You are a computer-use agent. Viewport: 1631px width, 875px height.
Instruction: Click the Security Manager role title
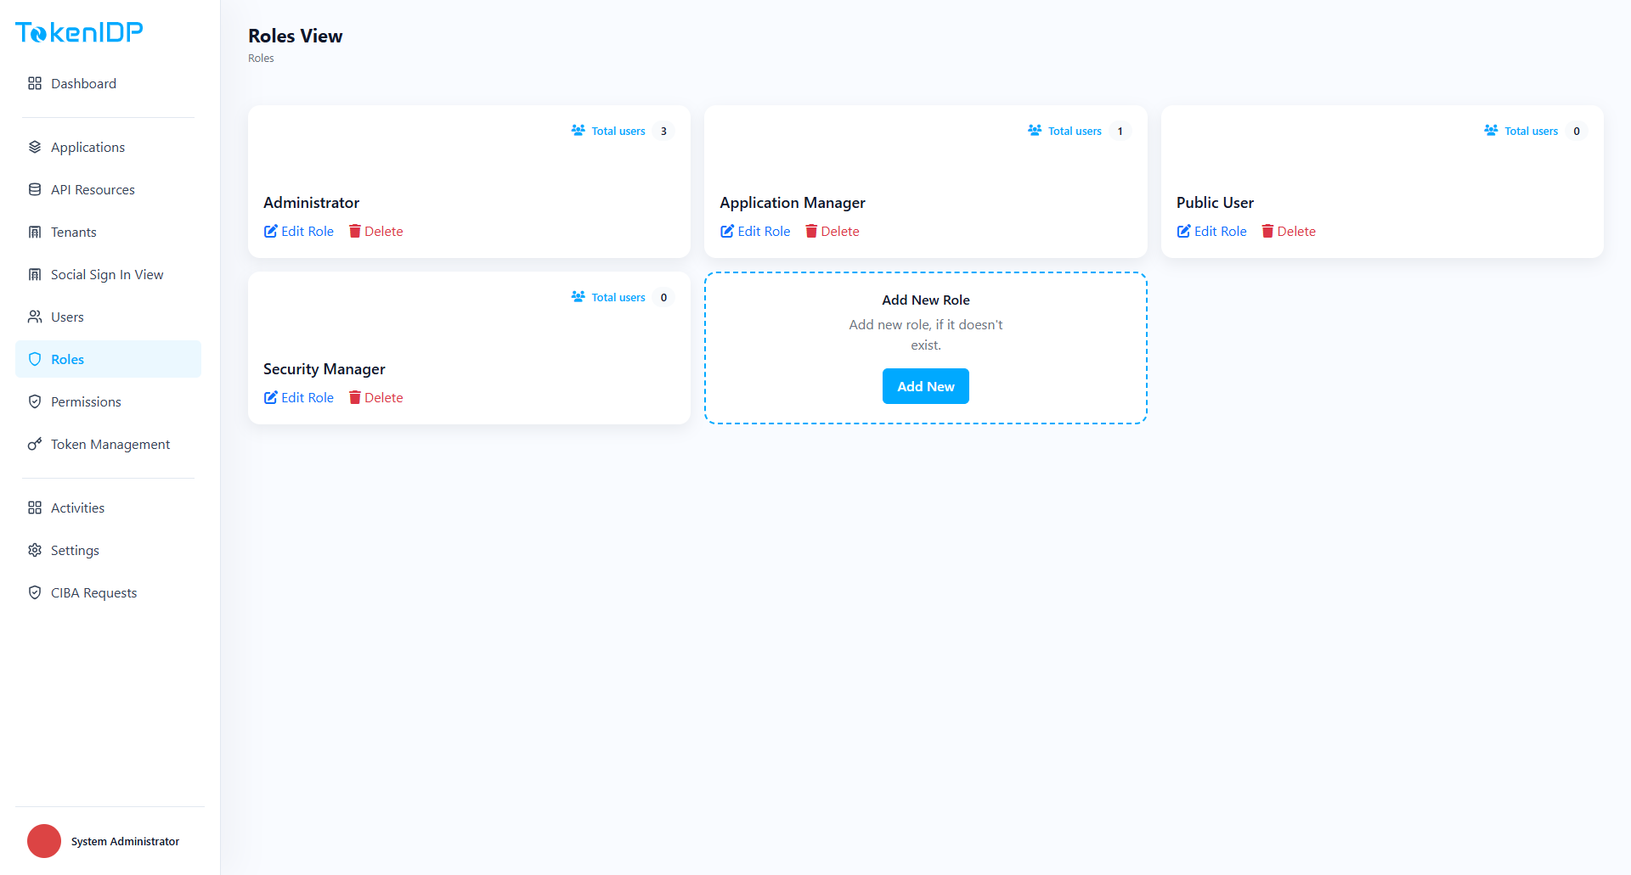click(x=324, y=368)
